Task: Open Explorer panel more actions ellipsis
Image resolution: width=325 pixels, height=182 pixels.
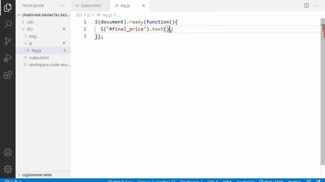Action: pos(62,6)
